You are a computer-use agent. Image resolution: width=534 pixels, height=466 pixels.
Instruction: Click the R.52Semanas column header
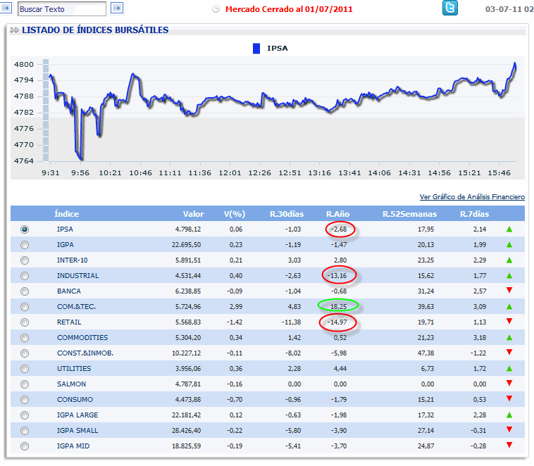coord(409,214)
